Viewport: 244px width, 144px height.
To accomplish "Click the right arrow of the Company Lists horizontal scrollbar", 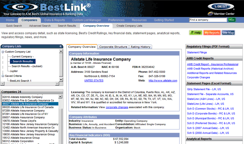I will pyautogui.click(x=57, y=84).
